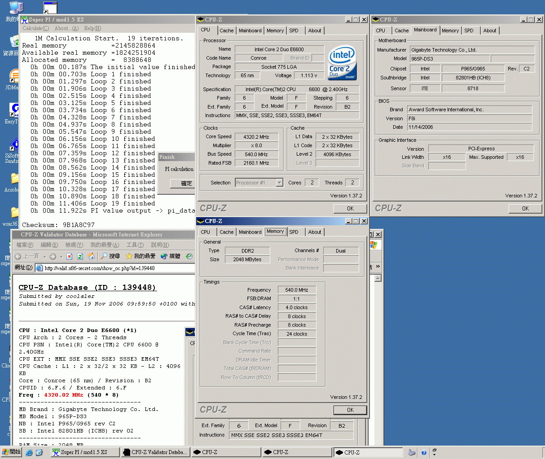Viewport: 545px width, 459px height.
Task: Expand the IE toolbar overflow chevron
Action: click(378, 267)
